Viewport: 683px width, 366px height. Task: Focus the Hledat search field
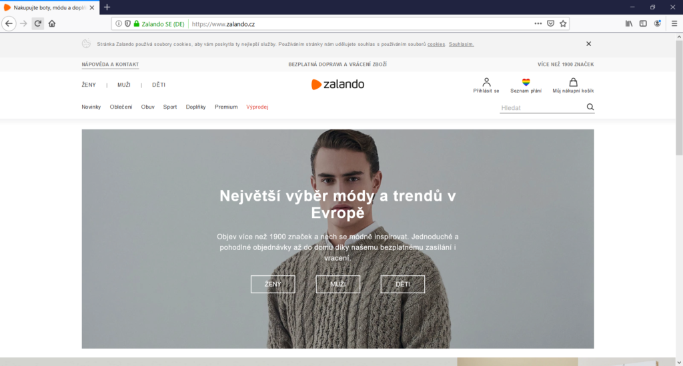point(542,107)
